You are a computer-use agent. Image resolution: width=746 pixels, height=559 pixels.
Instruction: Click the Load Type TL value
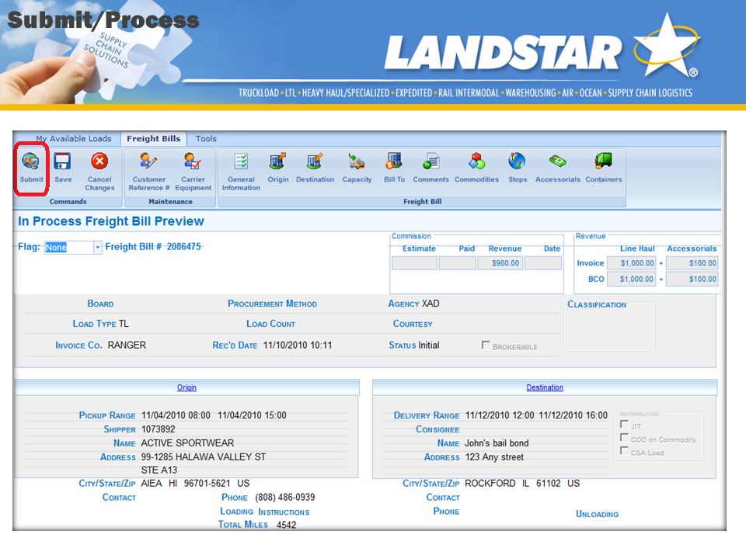pyautogui.click(x=124, y=324)
